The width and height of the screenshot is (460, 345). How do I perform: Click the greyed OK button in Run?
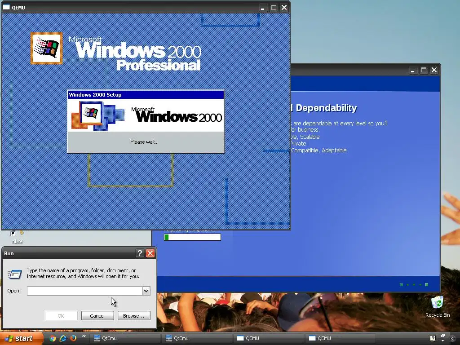(x=61, y=316)
